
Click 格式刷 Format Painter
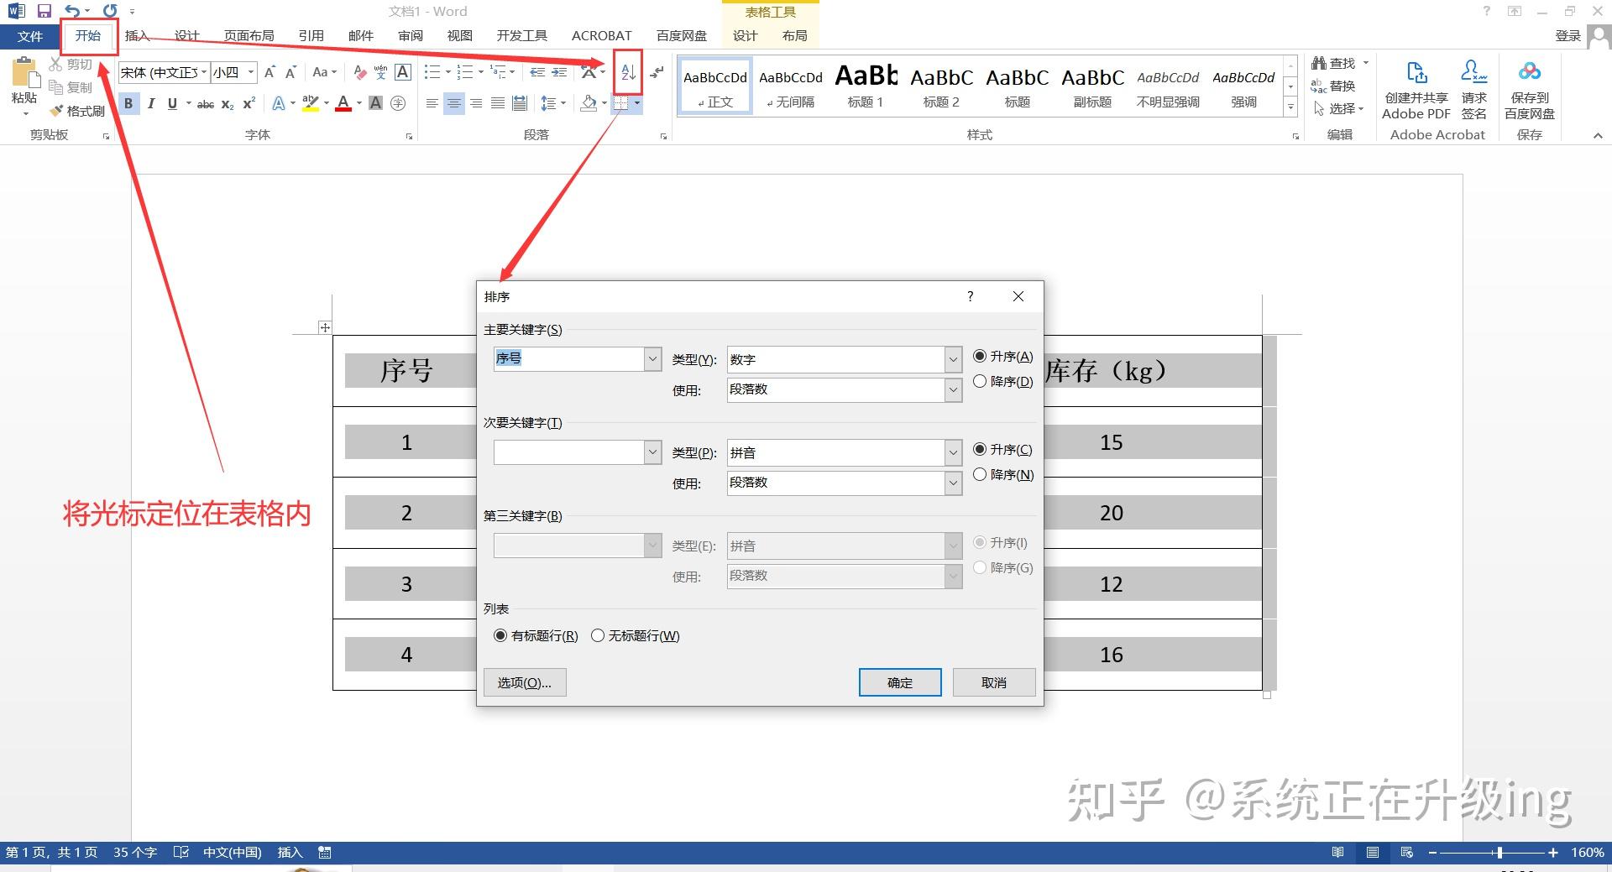tap(76, 111)
